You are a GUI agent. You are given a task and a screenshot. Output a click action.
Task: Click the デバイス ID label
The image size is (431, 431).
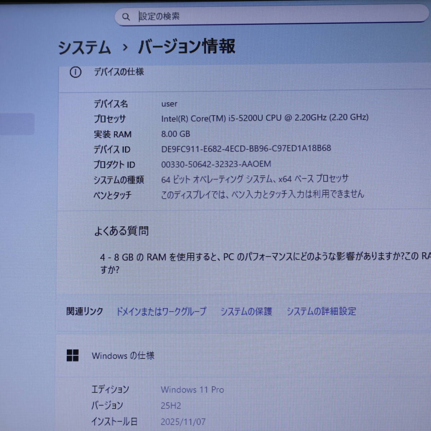112,149
